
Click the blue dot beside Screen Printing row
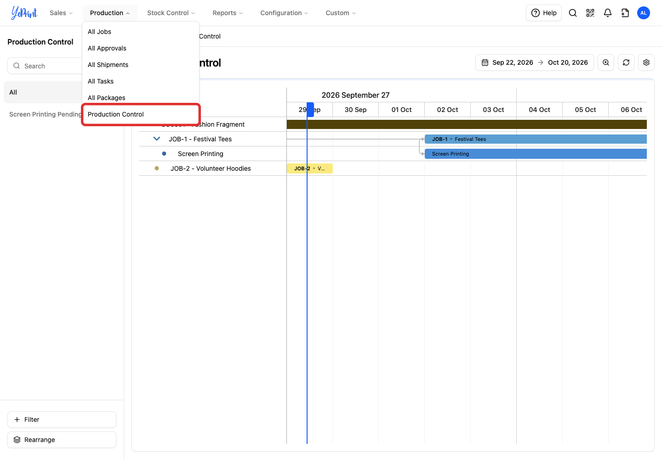164,154
